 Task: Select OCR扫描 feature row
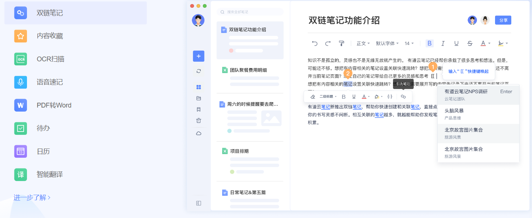[75, 59]
